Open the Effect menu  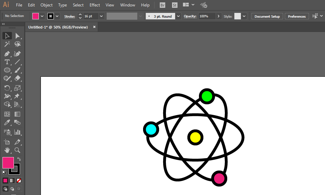click(95, 5)
